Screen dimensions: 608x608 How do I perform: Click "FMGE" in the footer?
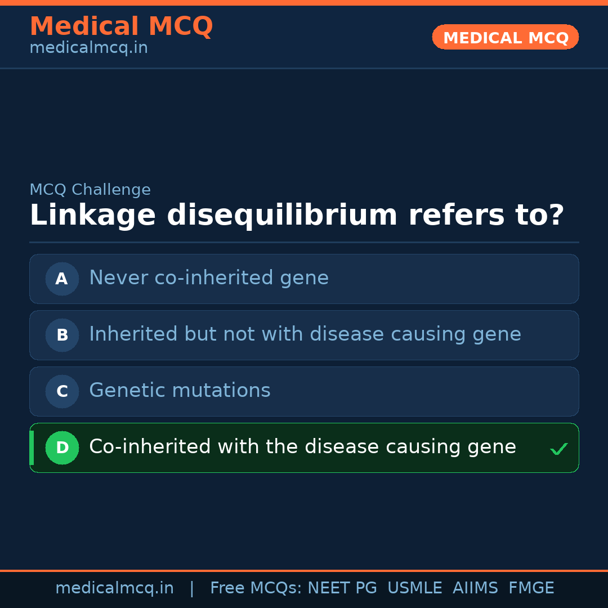[x=531, y=588]
